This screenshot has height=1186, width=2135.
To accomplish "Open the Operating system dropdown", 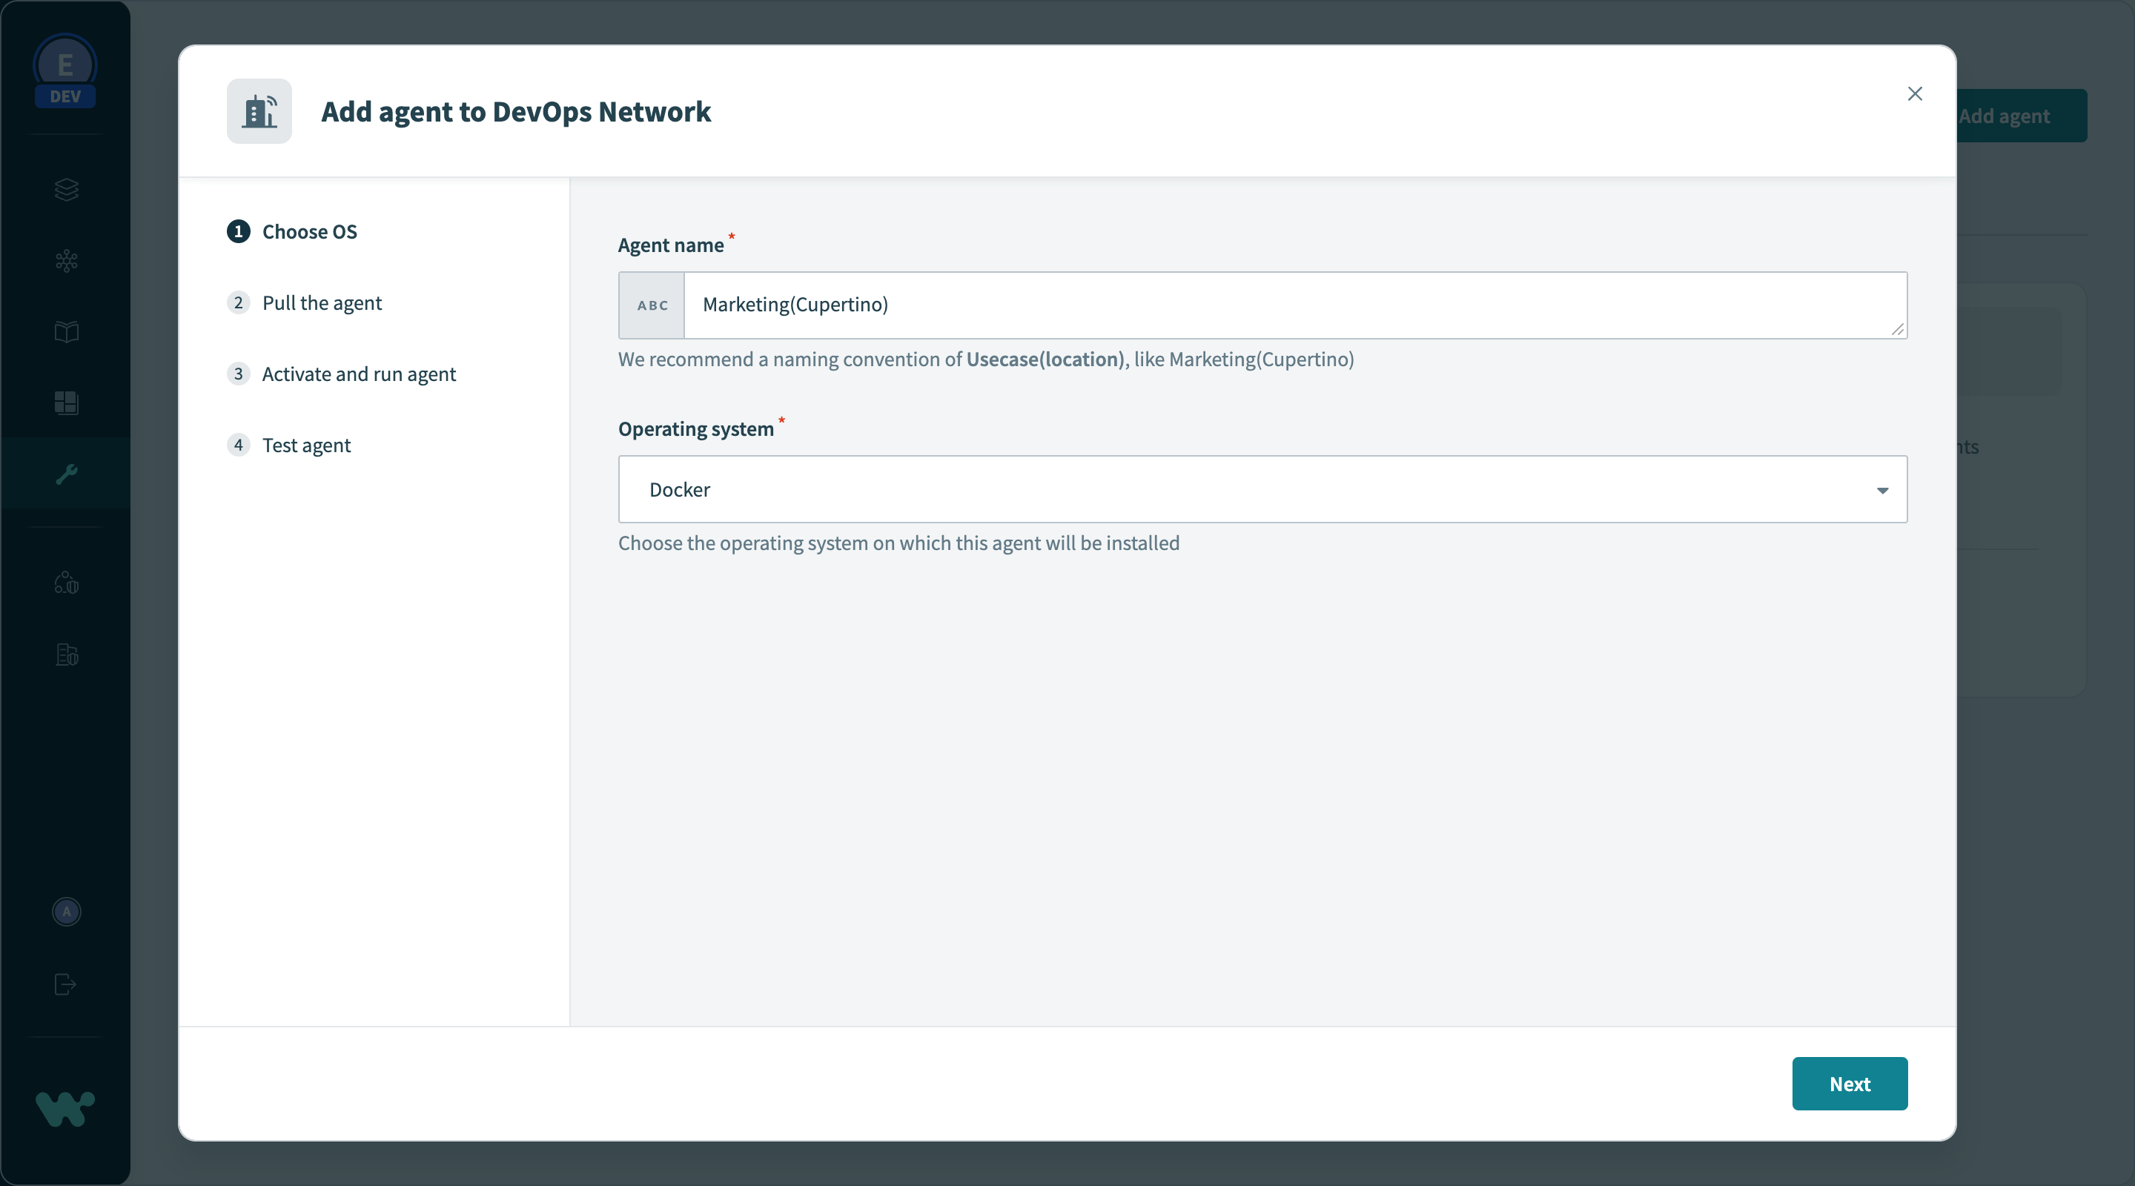I will click(x=1262, y=489).
